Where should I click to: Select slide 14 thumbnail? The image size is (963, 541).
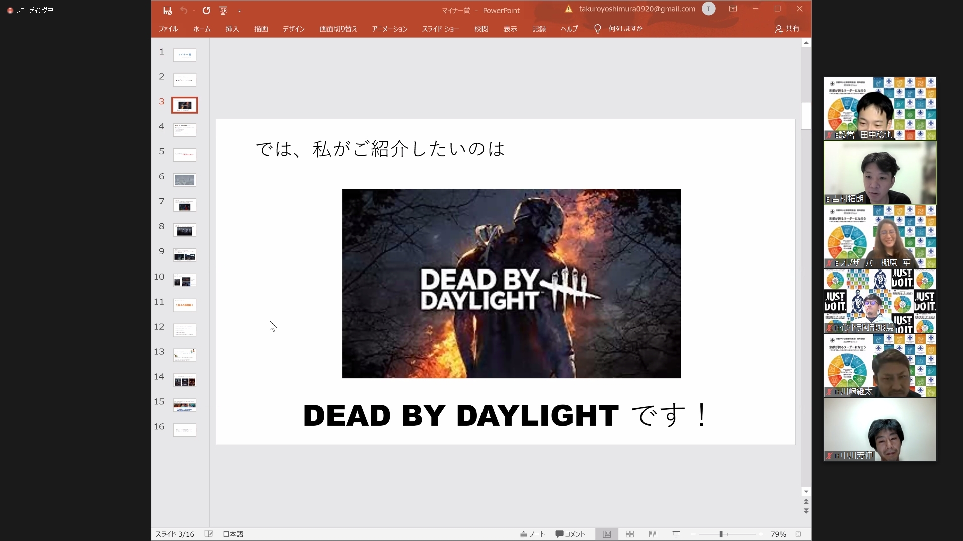coord(185,380)
